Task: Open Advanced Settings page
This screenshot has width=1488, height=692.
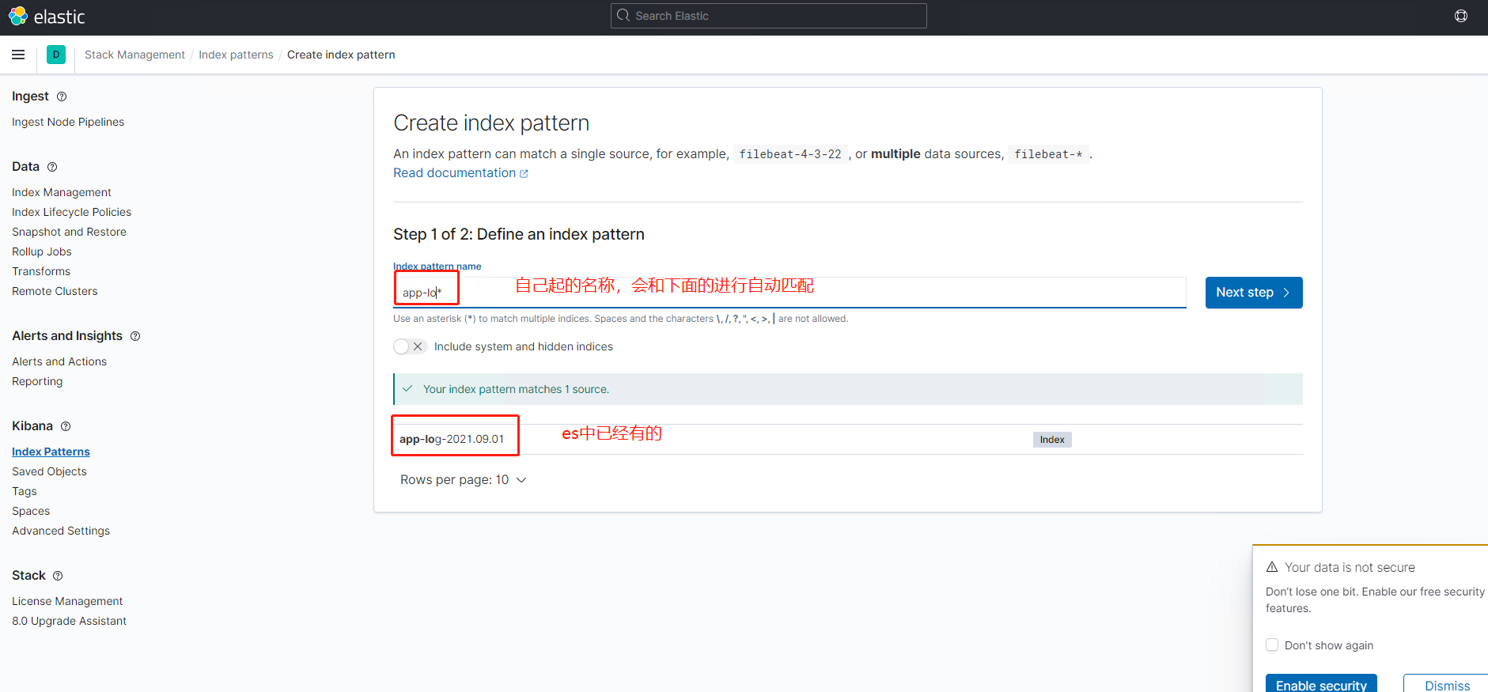Action: pos(61,531)
